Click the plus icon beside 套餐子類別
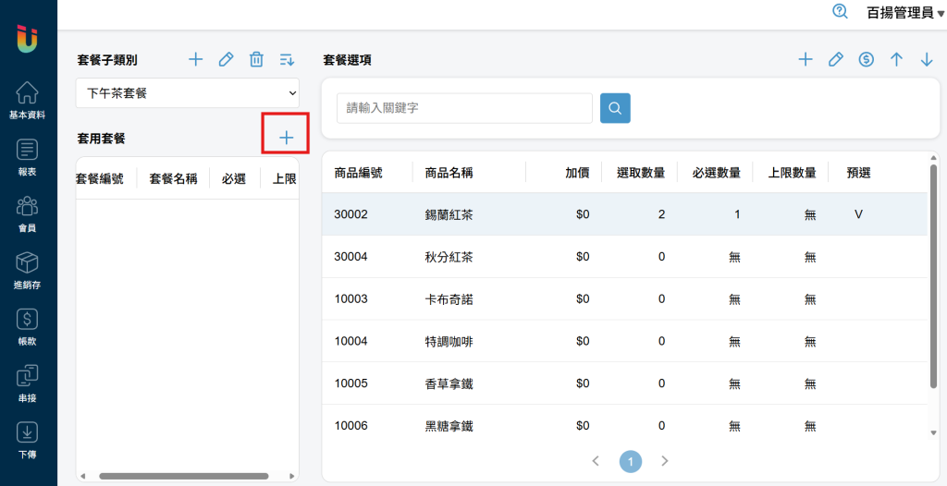Viewport: 947px width, 486px height. 195,60
